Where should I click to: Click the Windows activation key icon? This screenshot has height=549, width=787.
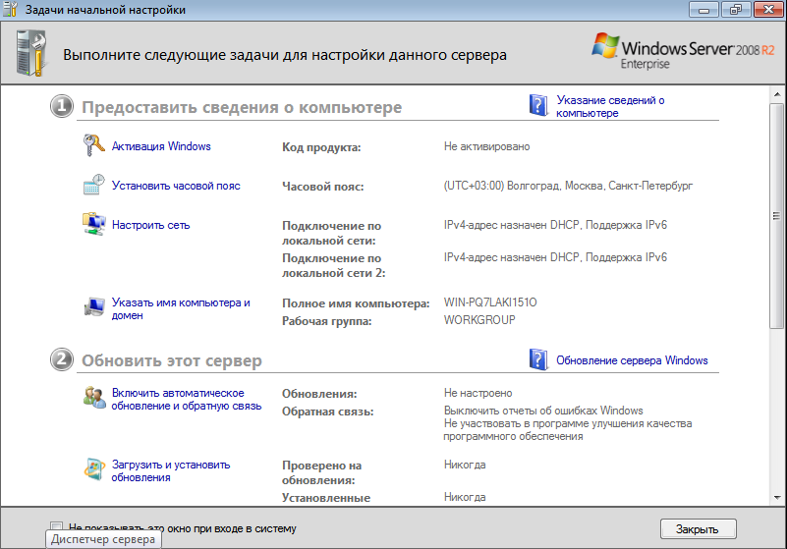(x=94, y=145)
